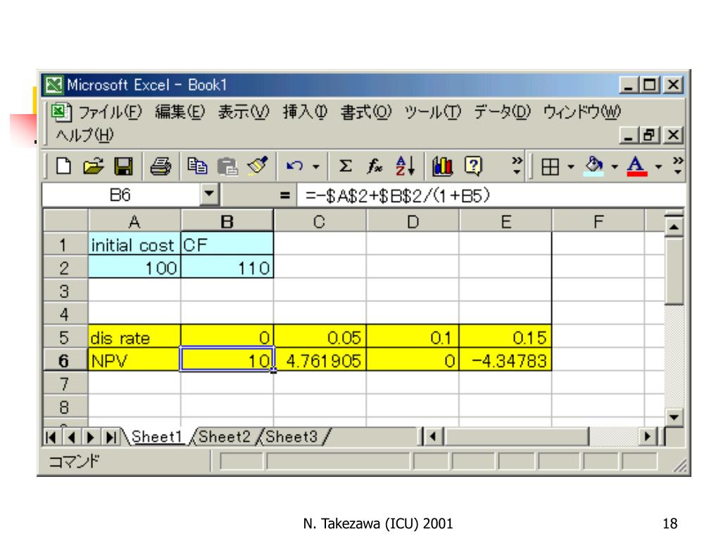Viewport: 721px width, 541px height.
Task: Select column C header
Action: point(320,222)
